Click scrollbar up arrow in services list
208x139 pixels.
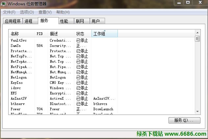pos(197,32)
